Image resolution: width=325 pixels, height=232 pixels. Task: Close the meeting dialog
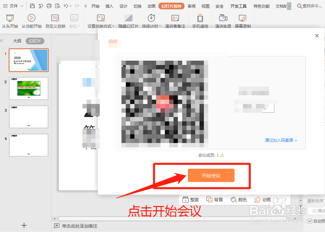[x=317, y=36]
